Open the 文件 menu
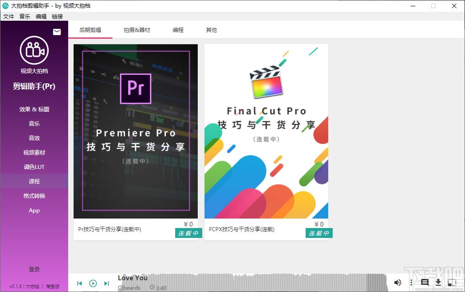This screenshot has width=465, height=292. [x=9, y=16]
